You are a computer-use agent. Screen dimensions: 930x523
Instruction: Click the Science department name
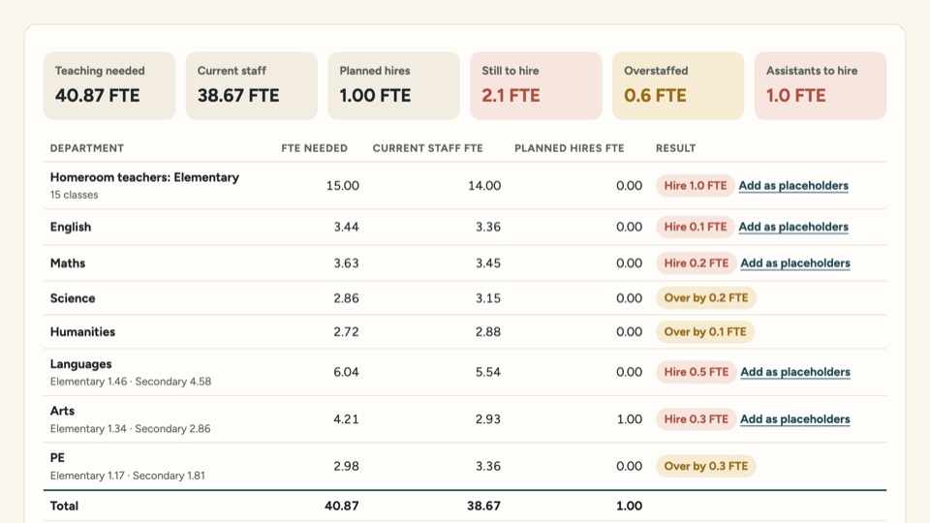(73, 297)
